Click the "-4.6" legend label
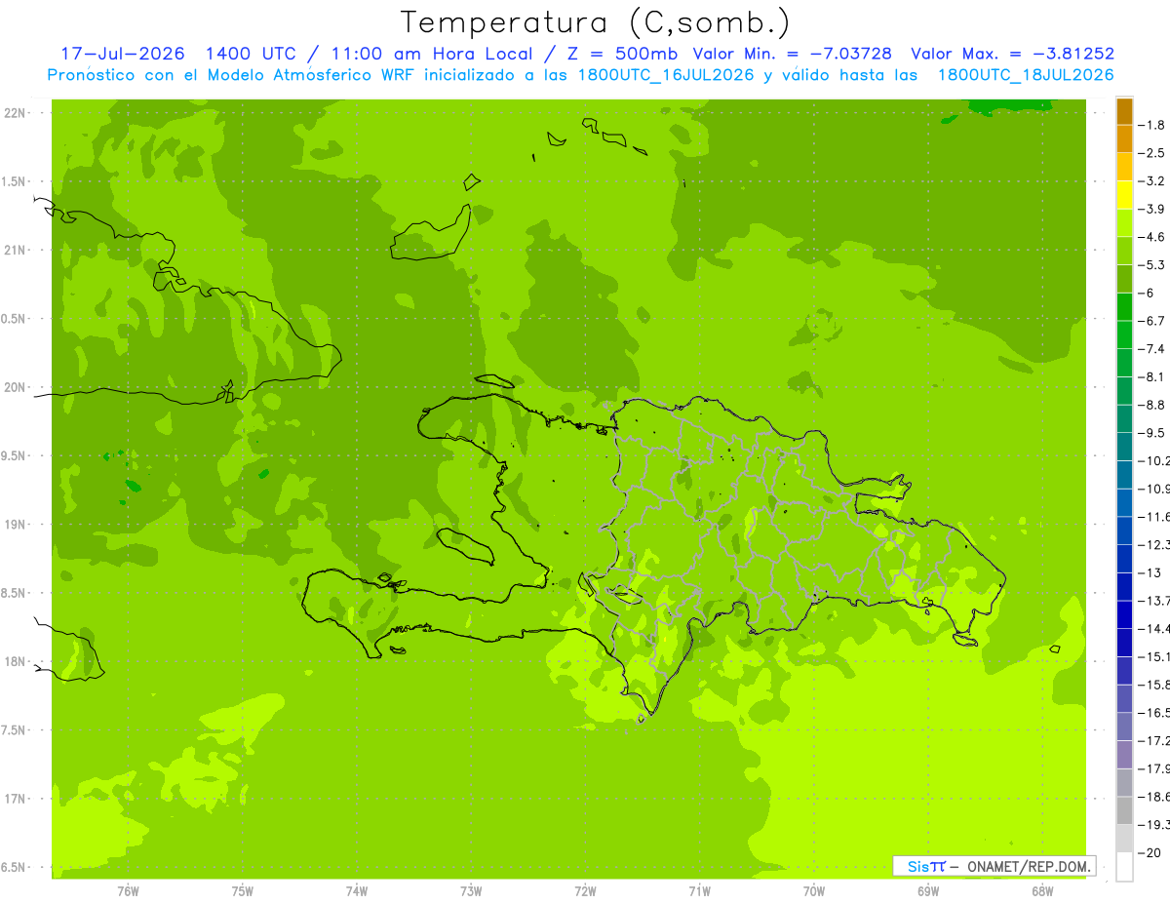Viewport: 1170px width, 904px height. click(1152, 237)
